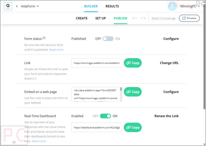Image resolution: width=206 pixels, height=146 pixels.
Task: Click the form link URL field
Action: 97,63
